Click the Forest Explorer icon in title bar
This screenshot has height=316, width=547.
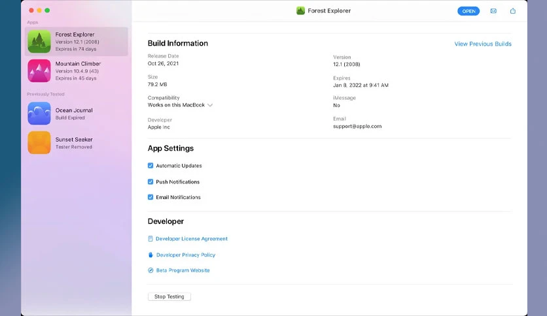click(x=300, y=11)
